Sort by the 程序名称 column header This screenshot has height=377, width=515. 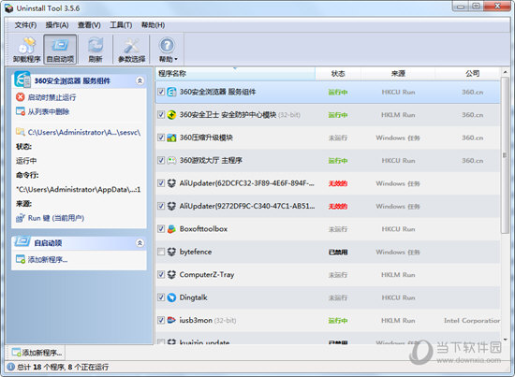(x=235, y=74)
